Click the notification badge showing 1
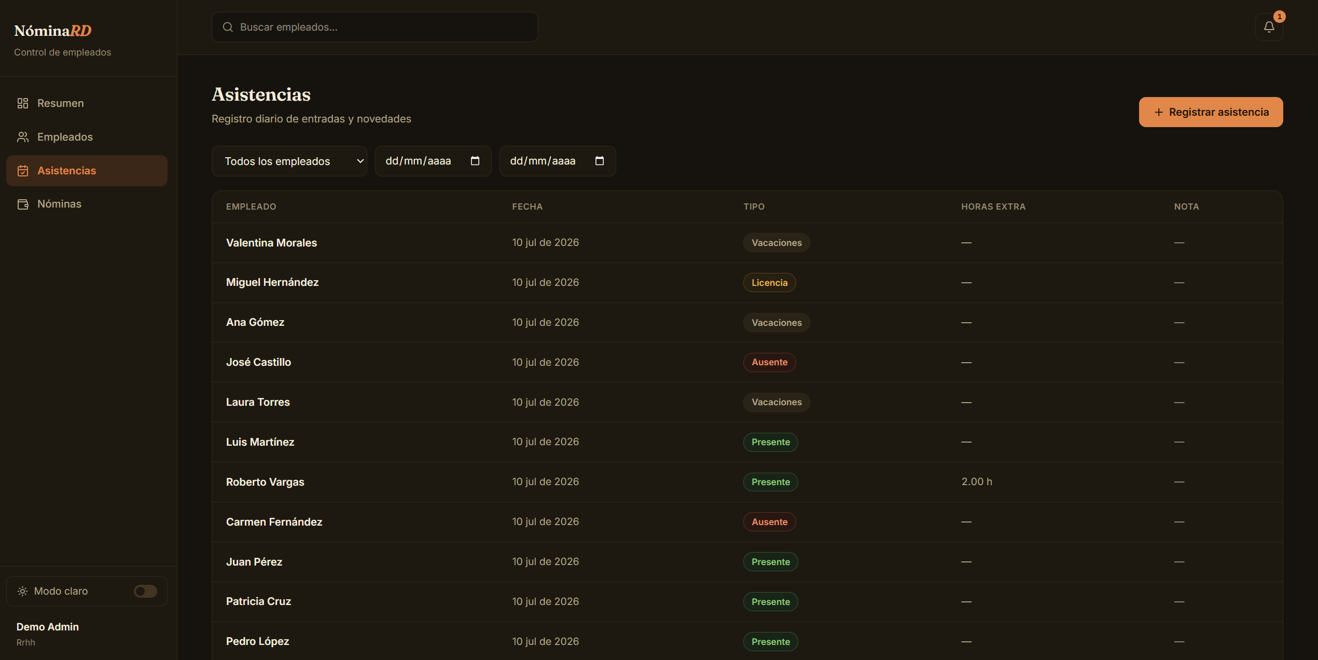This screenshot has height=660, width=1318. click(1279, 17)
